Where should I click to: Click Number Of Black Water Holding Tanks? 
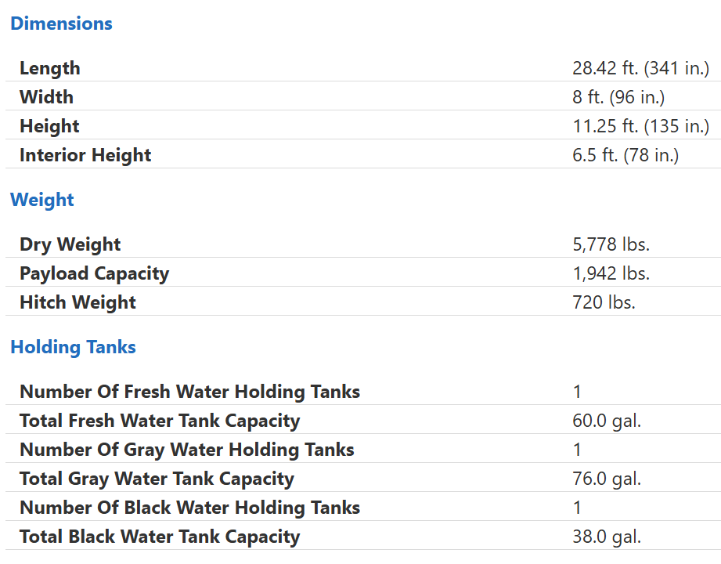point(189,508)
